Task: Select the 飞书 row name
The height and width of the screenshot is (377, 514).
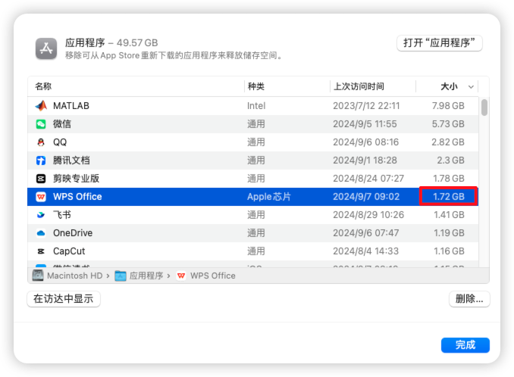Action: click(62, 215)
